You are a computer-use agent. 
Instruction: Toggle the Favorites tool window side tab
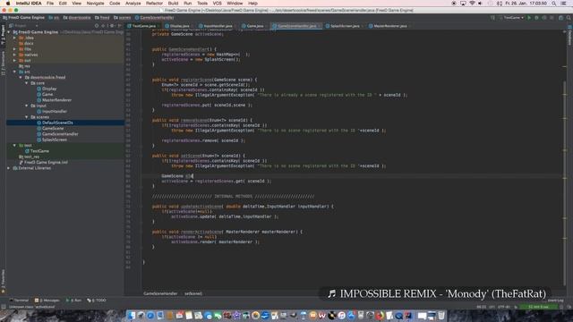tap(3, 282)
